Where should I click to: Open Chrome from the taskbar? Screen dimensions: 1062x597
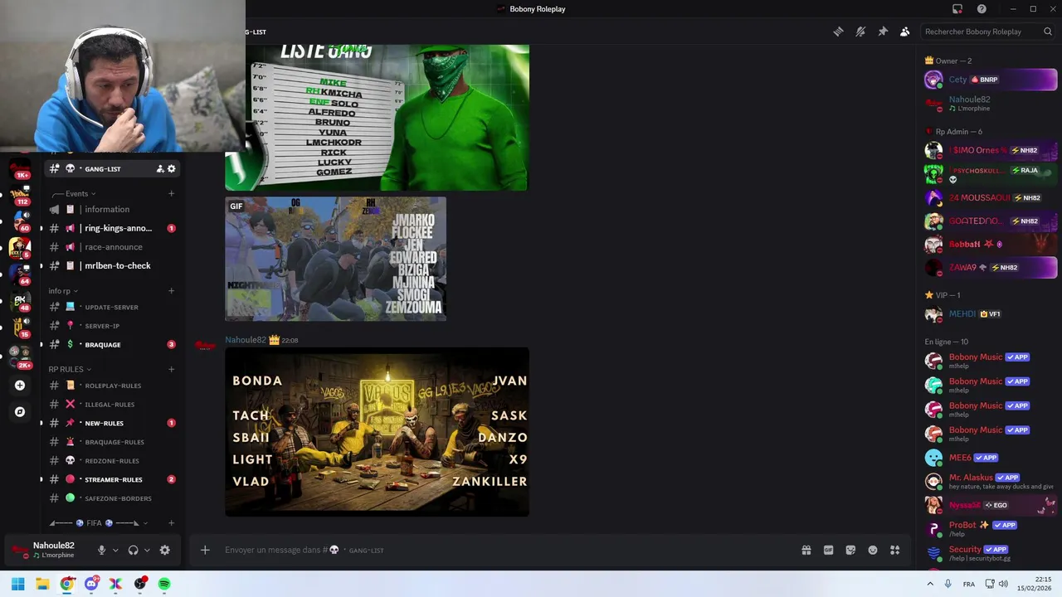pyautogui.click(x=67, y=584)
